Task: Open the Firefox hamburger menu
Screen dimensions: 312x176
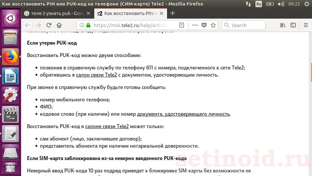Action: [306, 25]
